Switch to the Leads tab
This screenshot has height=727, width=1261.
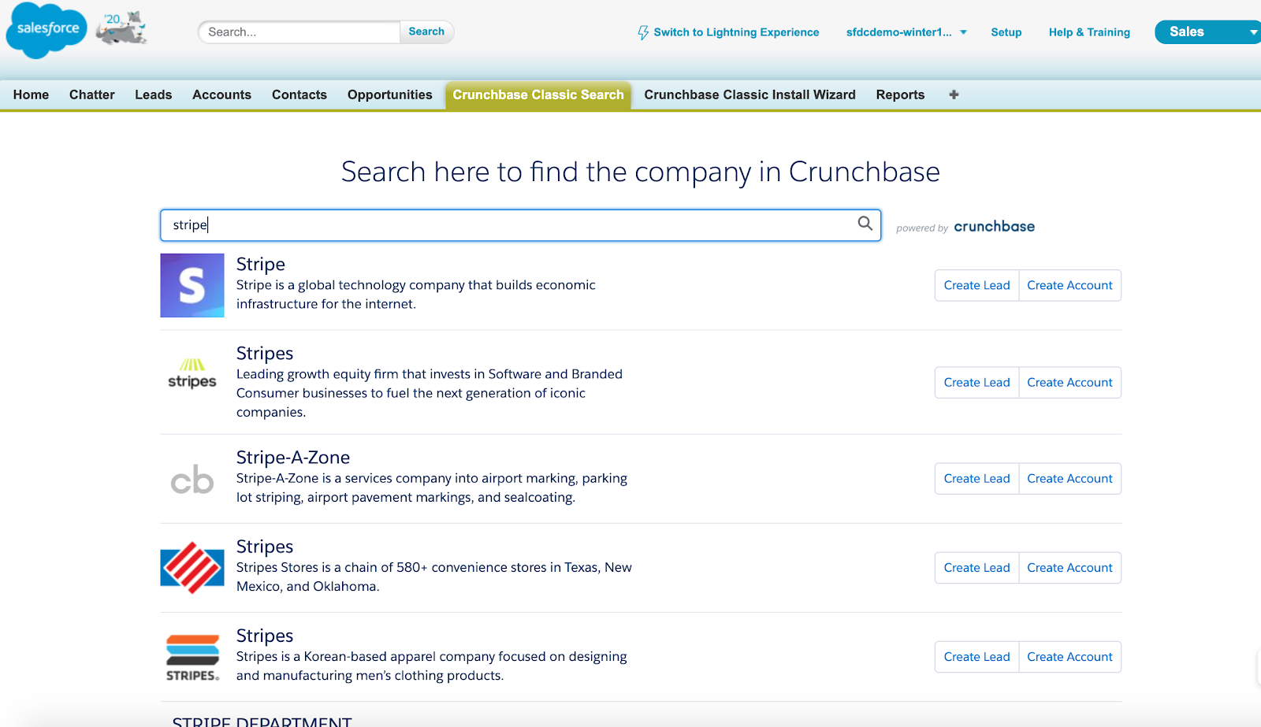(153, 95)
